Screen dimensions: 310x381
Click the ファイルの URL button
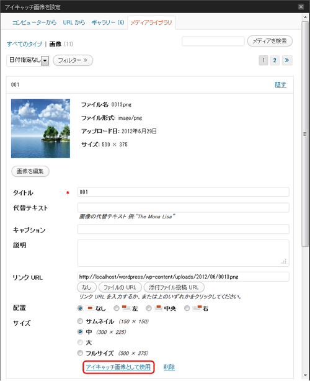tap(120, 287)
